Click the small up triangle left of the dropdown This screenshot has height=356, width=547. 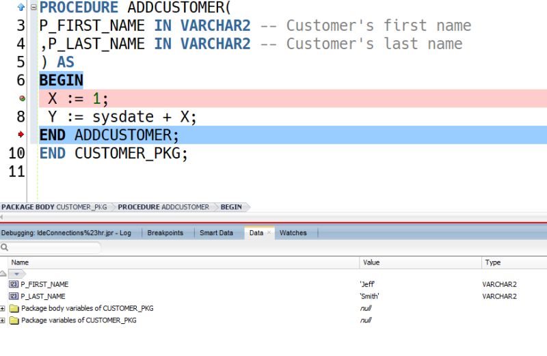click(x=3, y=273)
